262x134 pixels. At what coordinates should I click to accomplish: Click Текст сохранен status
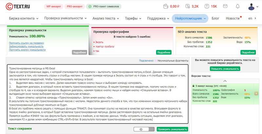click(x=20, y=128)
